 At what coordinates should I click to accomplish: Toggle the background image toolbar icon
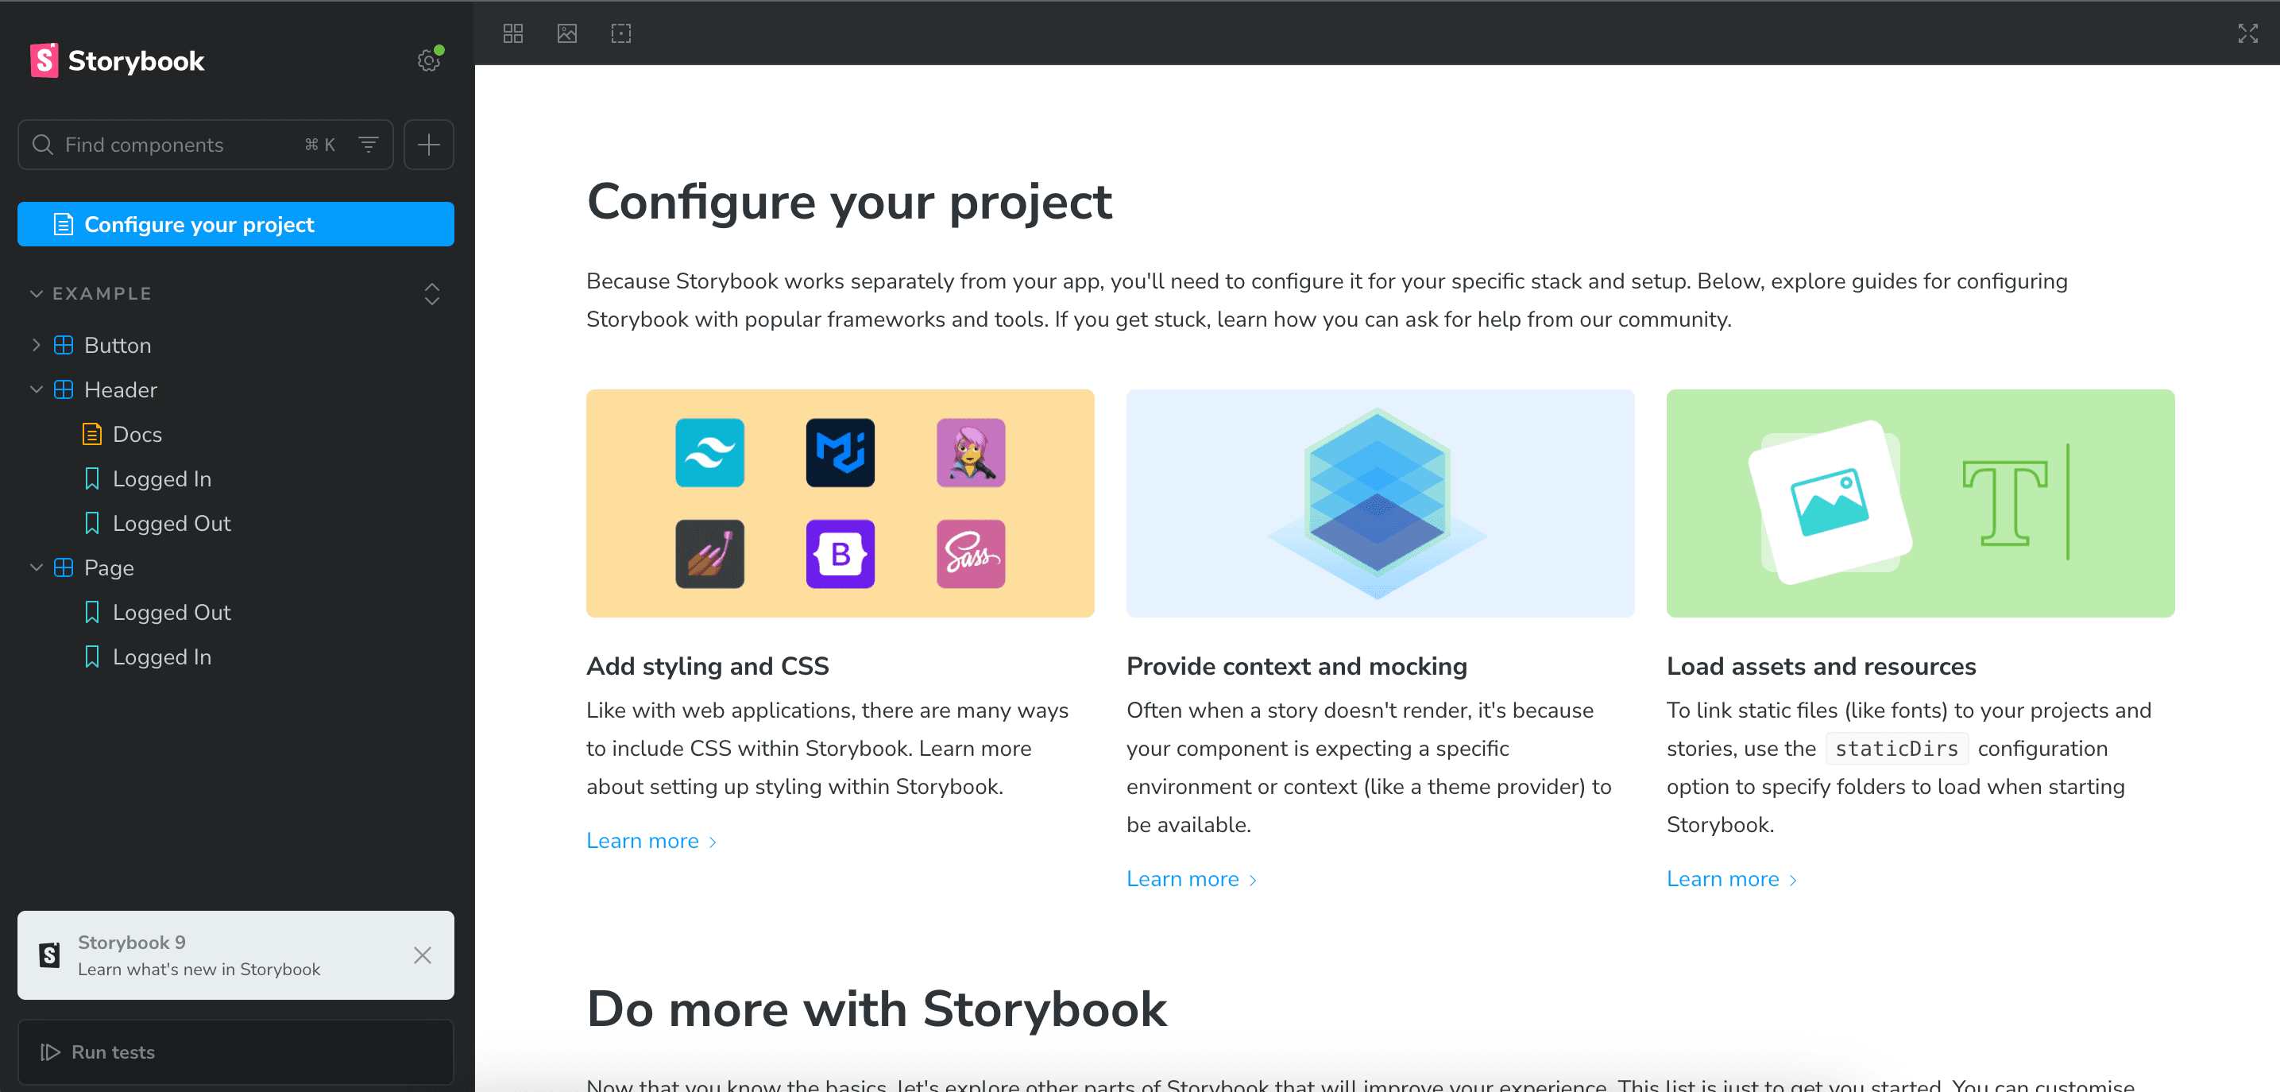tap(567, 33)
